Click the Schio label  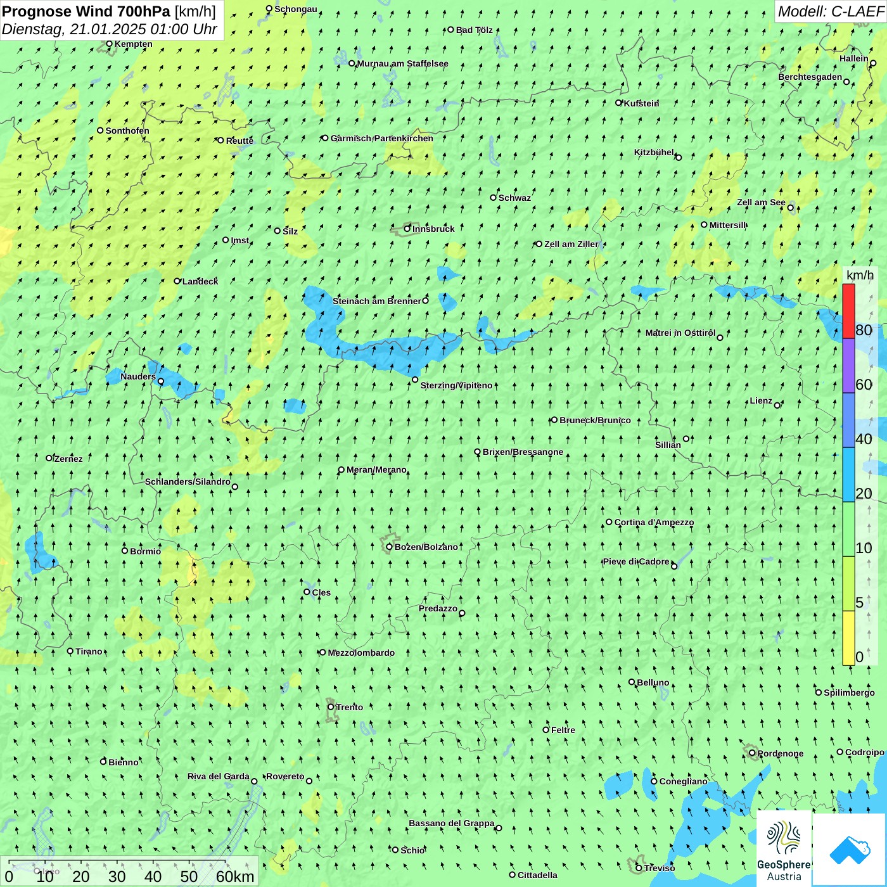pos(412,850)
